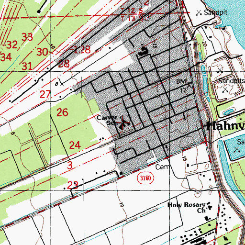This screenshot has height=245, width=245.
Task: Select the "Sandpits" label
Action: 232,81
